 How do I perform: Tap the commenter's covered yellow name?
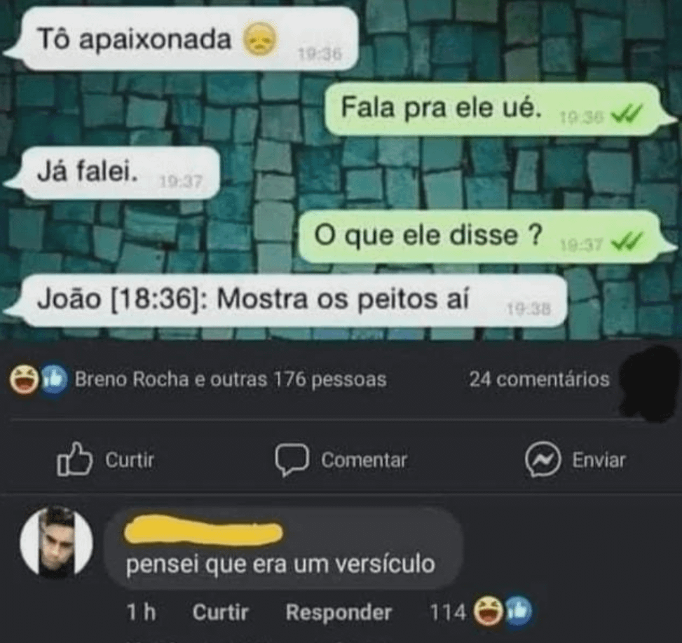pos(203,530)
